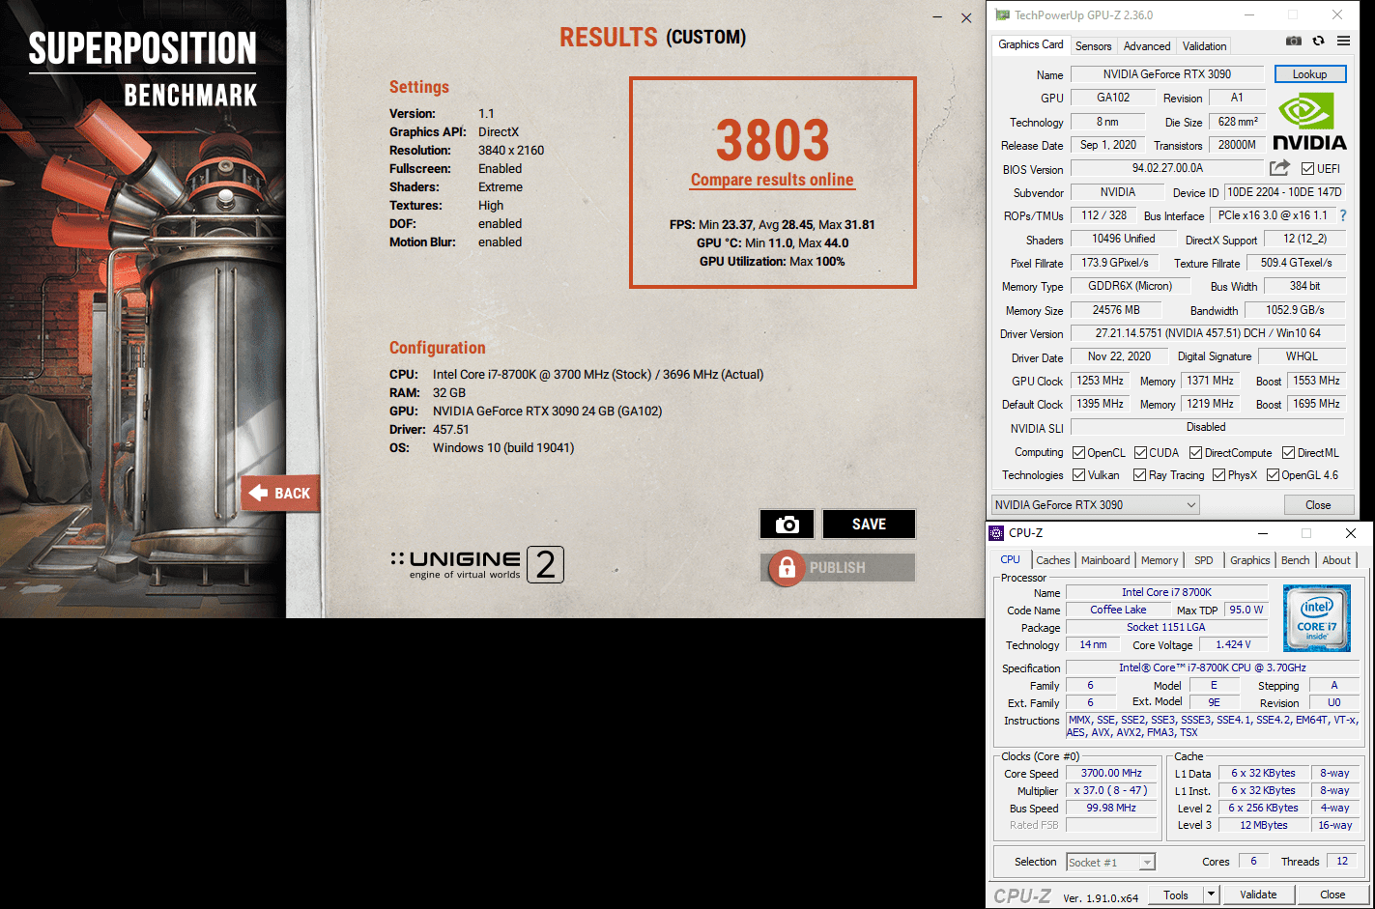Toggle Vulkan checkbox
This screenshot has height=909, width=1375.
1078,475
